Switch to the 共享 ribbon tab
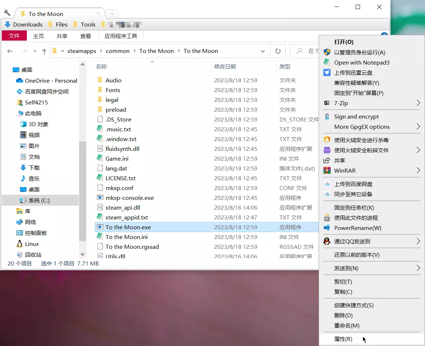Viewport: 425px width, 346px height. point(62,36)
